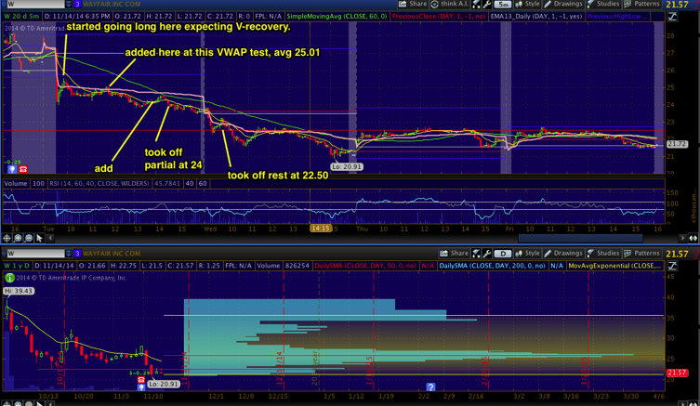Expand symbol dropdown arrow in upper chart

pyautogui.click(x=68, y=5)
